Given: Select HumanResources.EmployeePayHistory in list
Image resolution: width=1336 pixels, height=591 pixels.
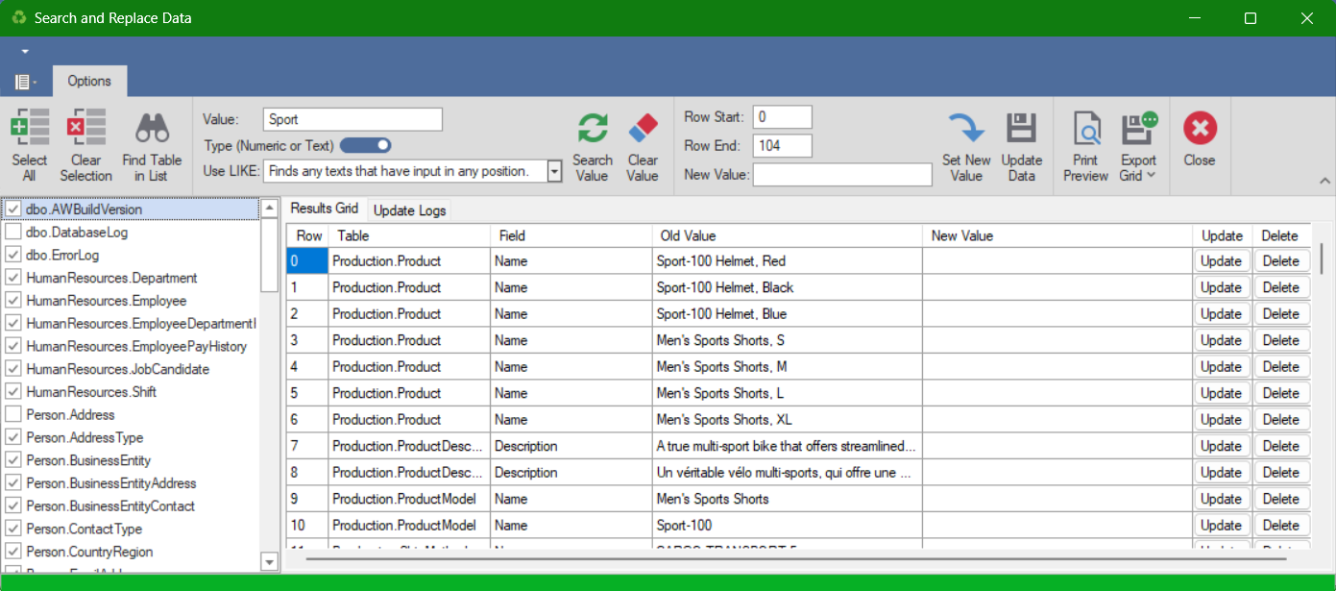Looking at the screenshot, I should (136, 346).
